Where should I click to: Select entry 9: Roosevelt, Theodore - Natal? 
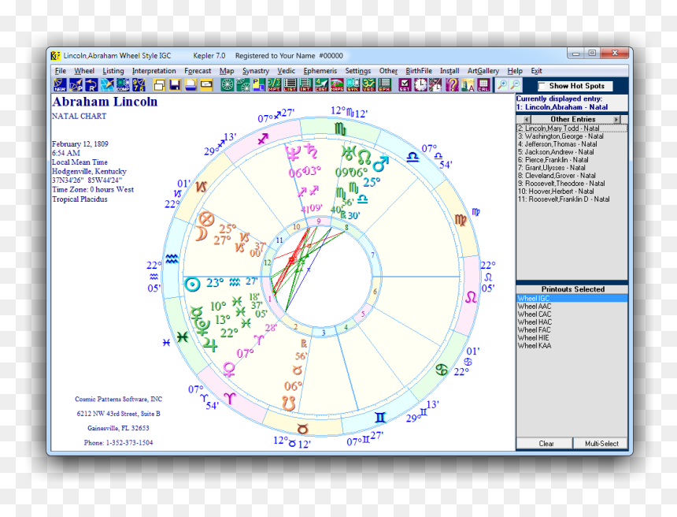572,184
